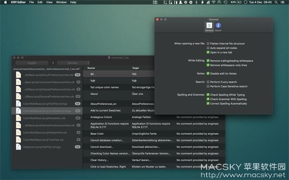Click the menu bar date and time
This screenshot has width=289, height=180.
(x=260, y=2)
